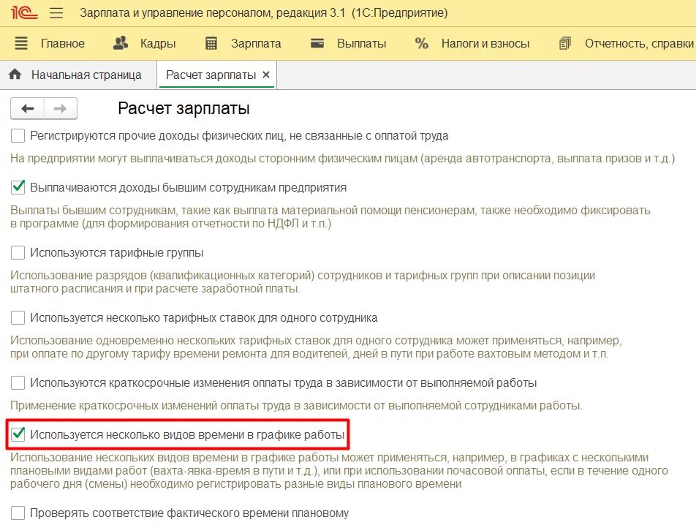Open the Выплаты section
Image resolution: width=696 pixels, height=525 pixels.
click(361, 43)
